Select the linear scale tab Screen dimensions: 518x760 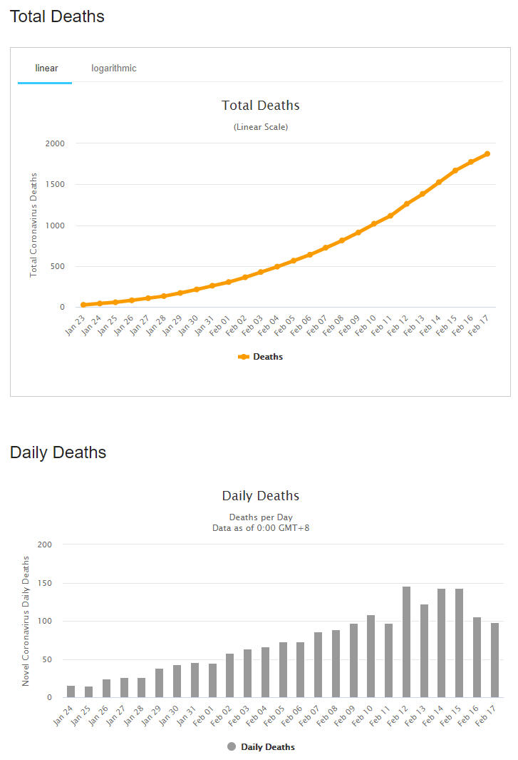(46, 69)
